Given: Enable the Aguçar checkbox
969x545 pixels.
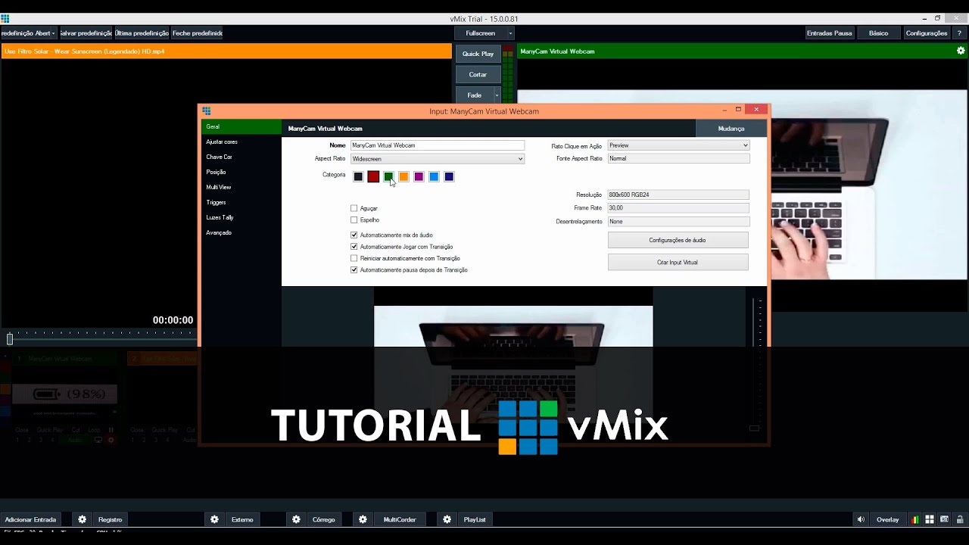Looking at the screenshot, I should pos(354,208).
